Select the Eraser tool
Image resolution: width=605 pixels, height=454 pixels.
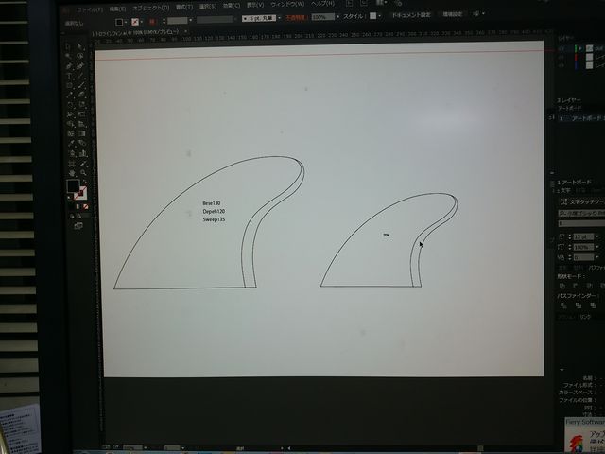click(x=81, y=95)
